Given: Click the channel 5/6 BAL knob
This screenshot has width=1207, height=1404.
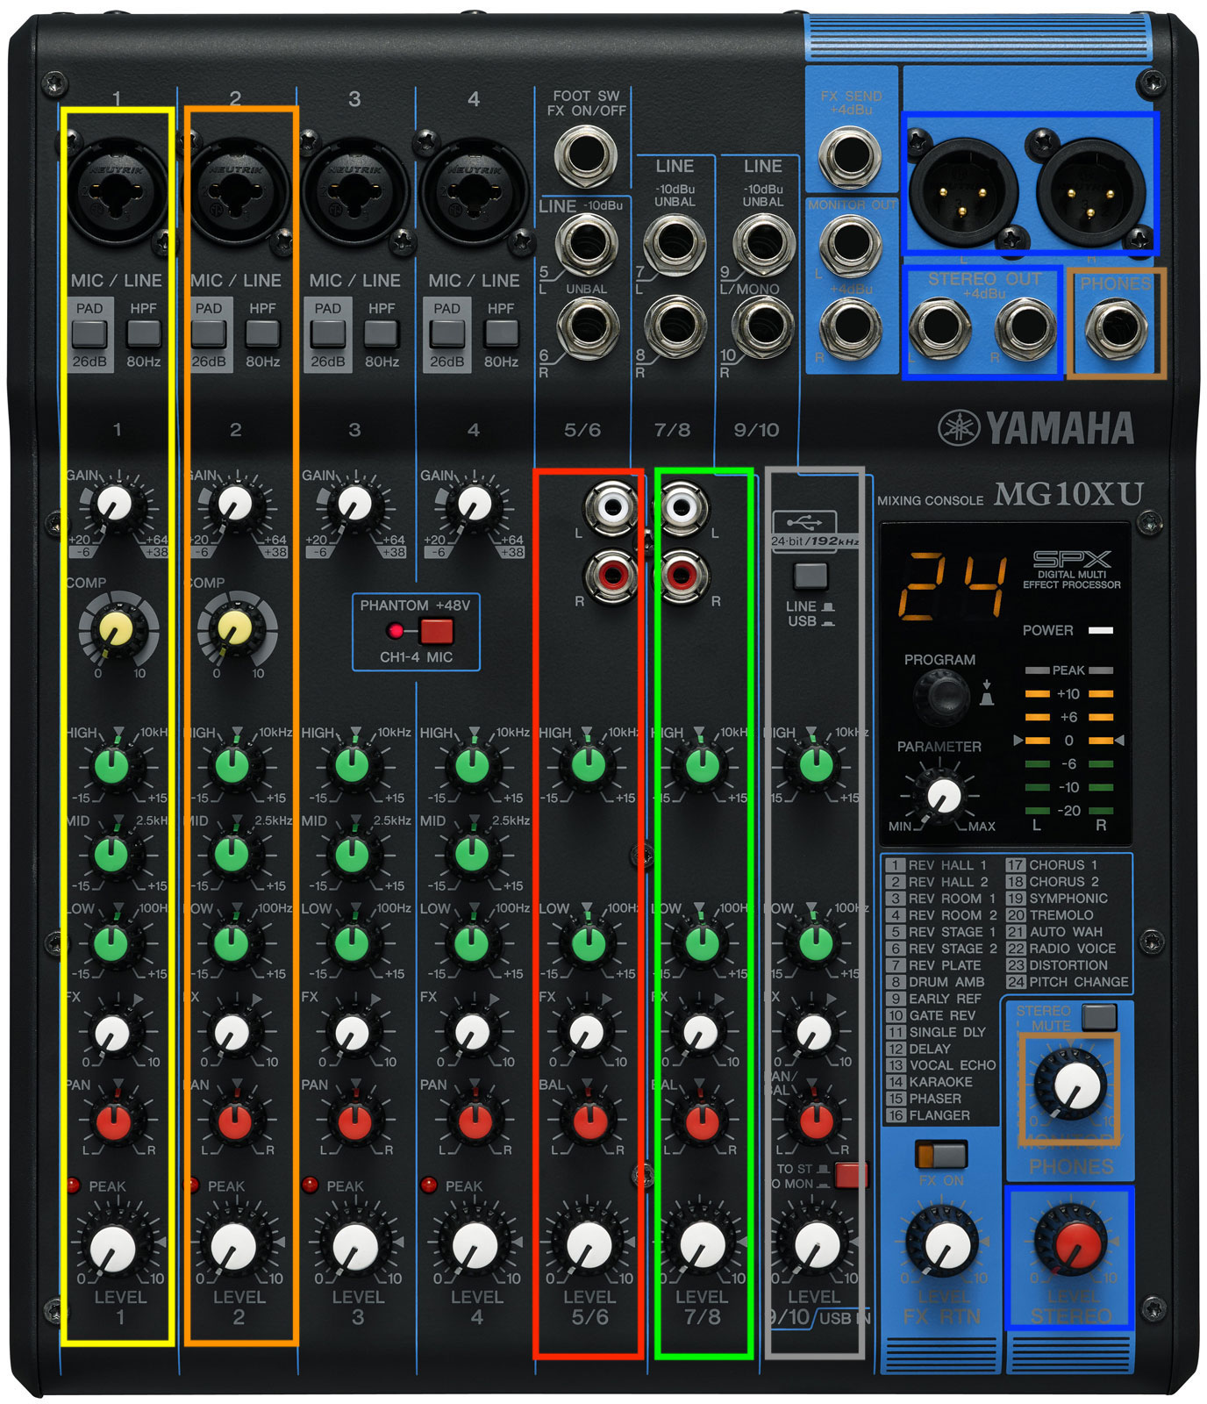Looking at the screenshot, I should pos(589,1121).
